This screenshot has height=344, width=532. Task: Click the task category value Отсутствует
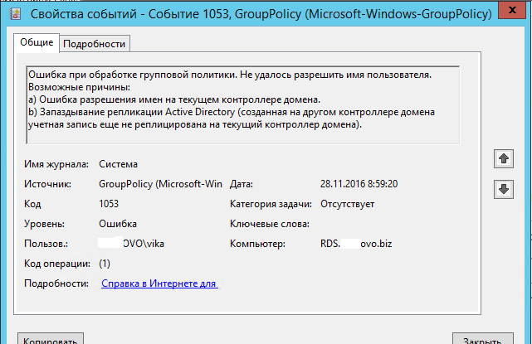pyautogui.click(x=348, y=204)
